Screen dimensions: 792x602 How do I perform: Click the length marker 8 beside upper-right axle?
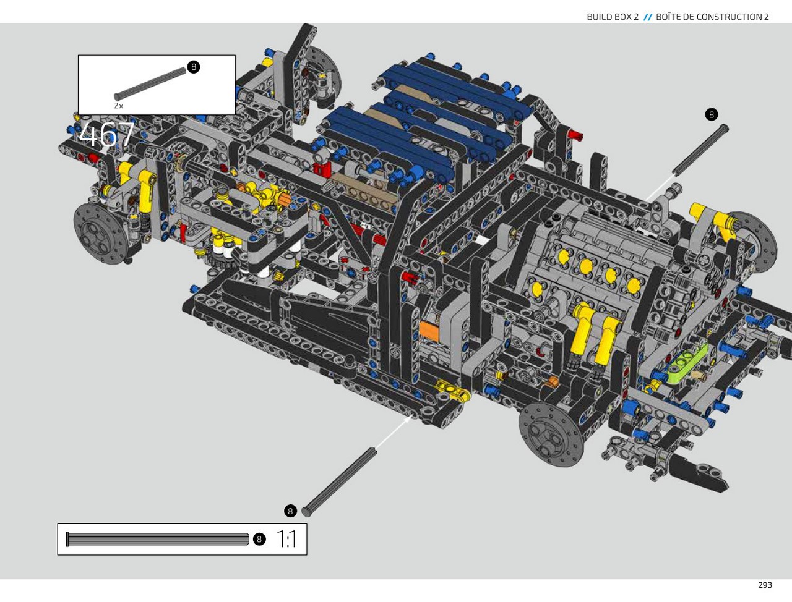712,114
